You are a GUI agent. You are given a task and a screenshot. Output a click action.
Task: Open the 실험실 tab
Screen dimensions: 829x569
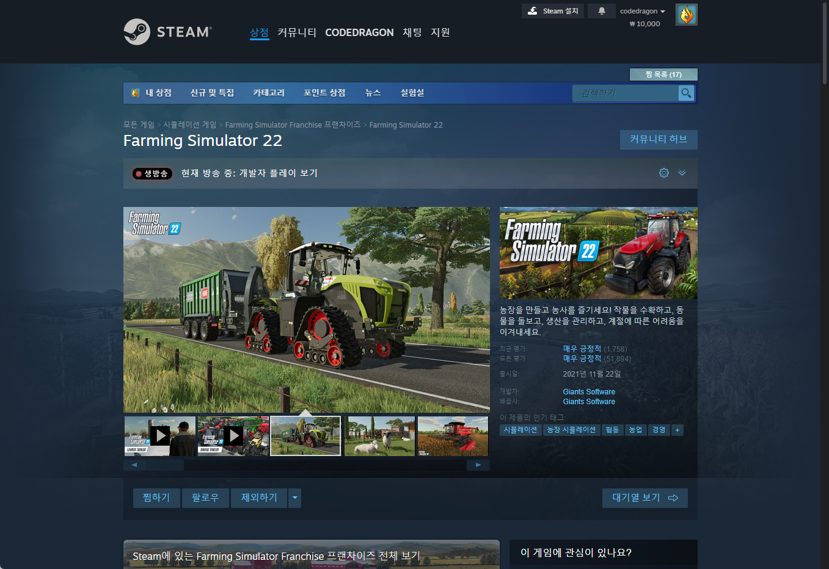click(412, 93)
